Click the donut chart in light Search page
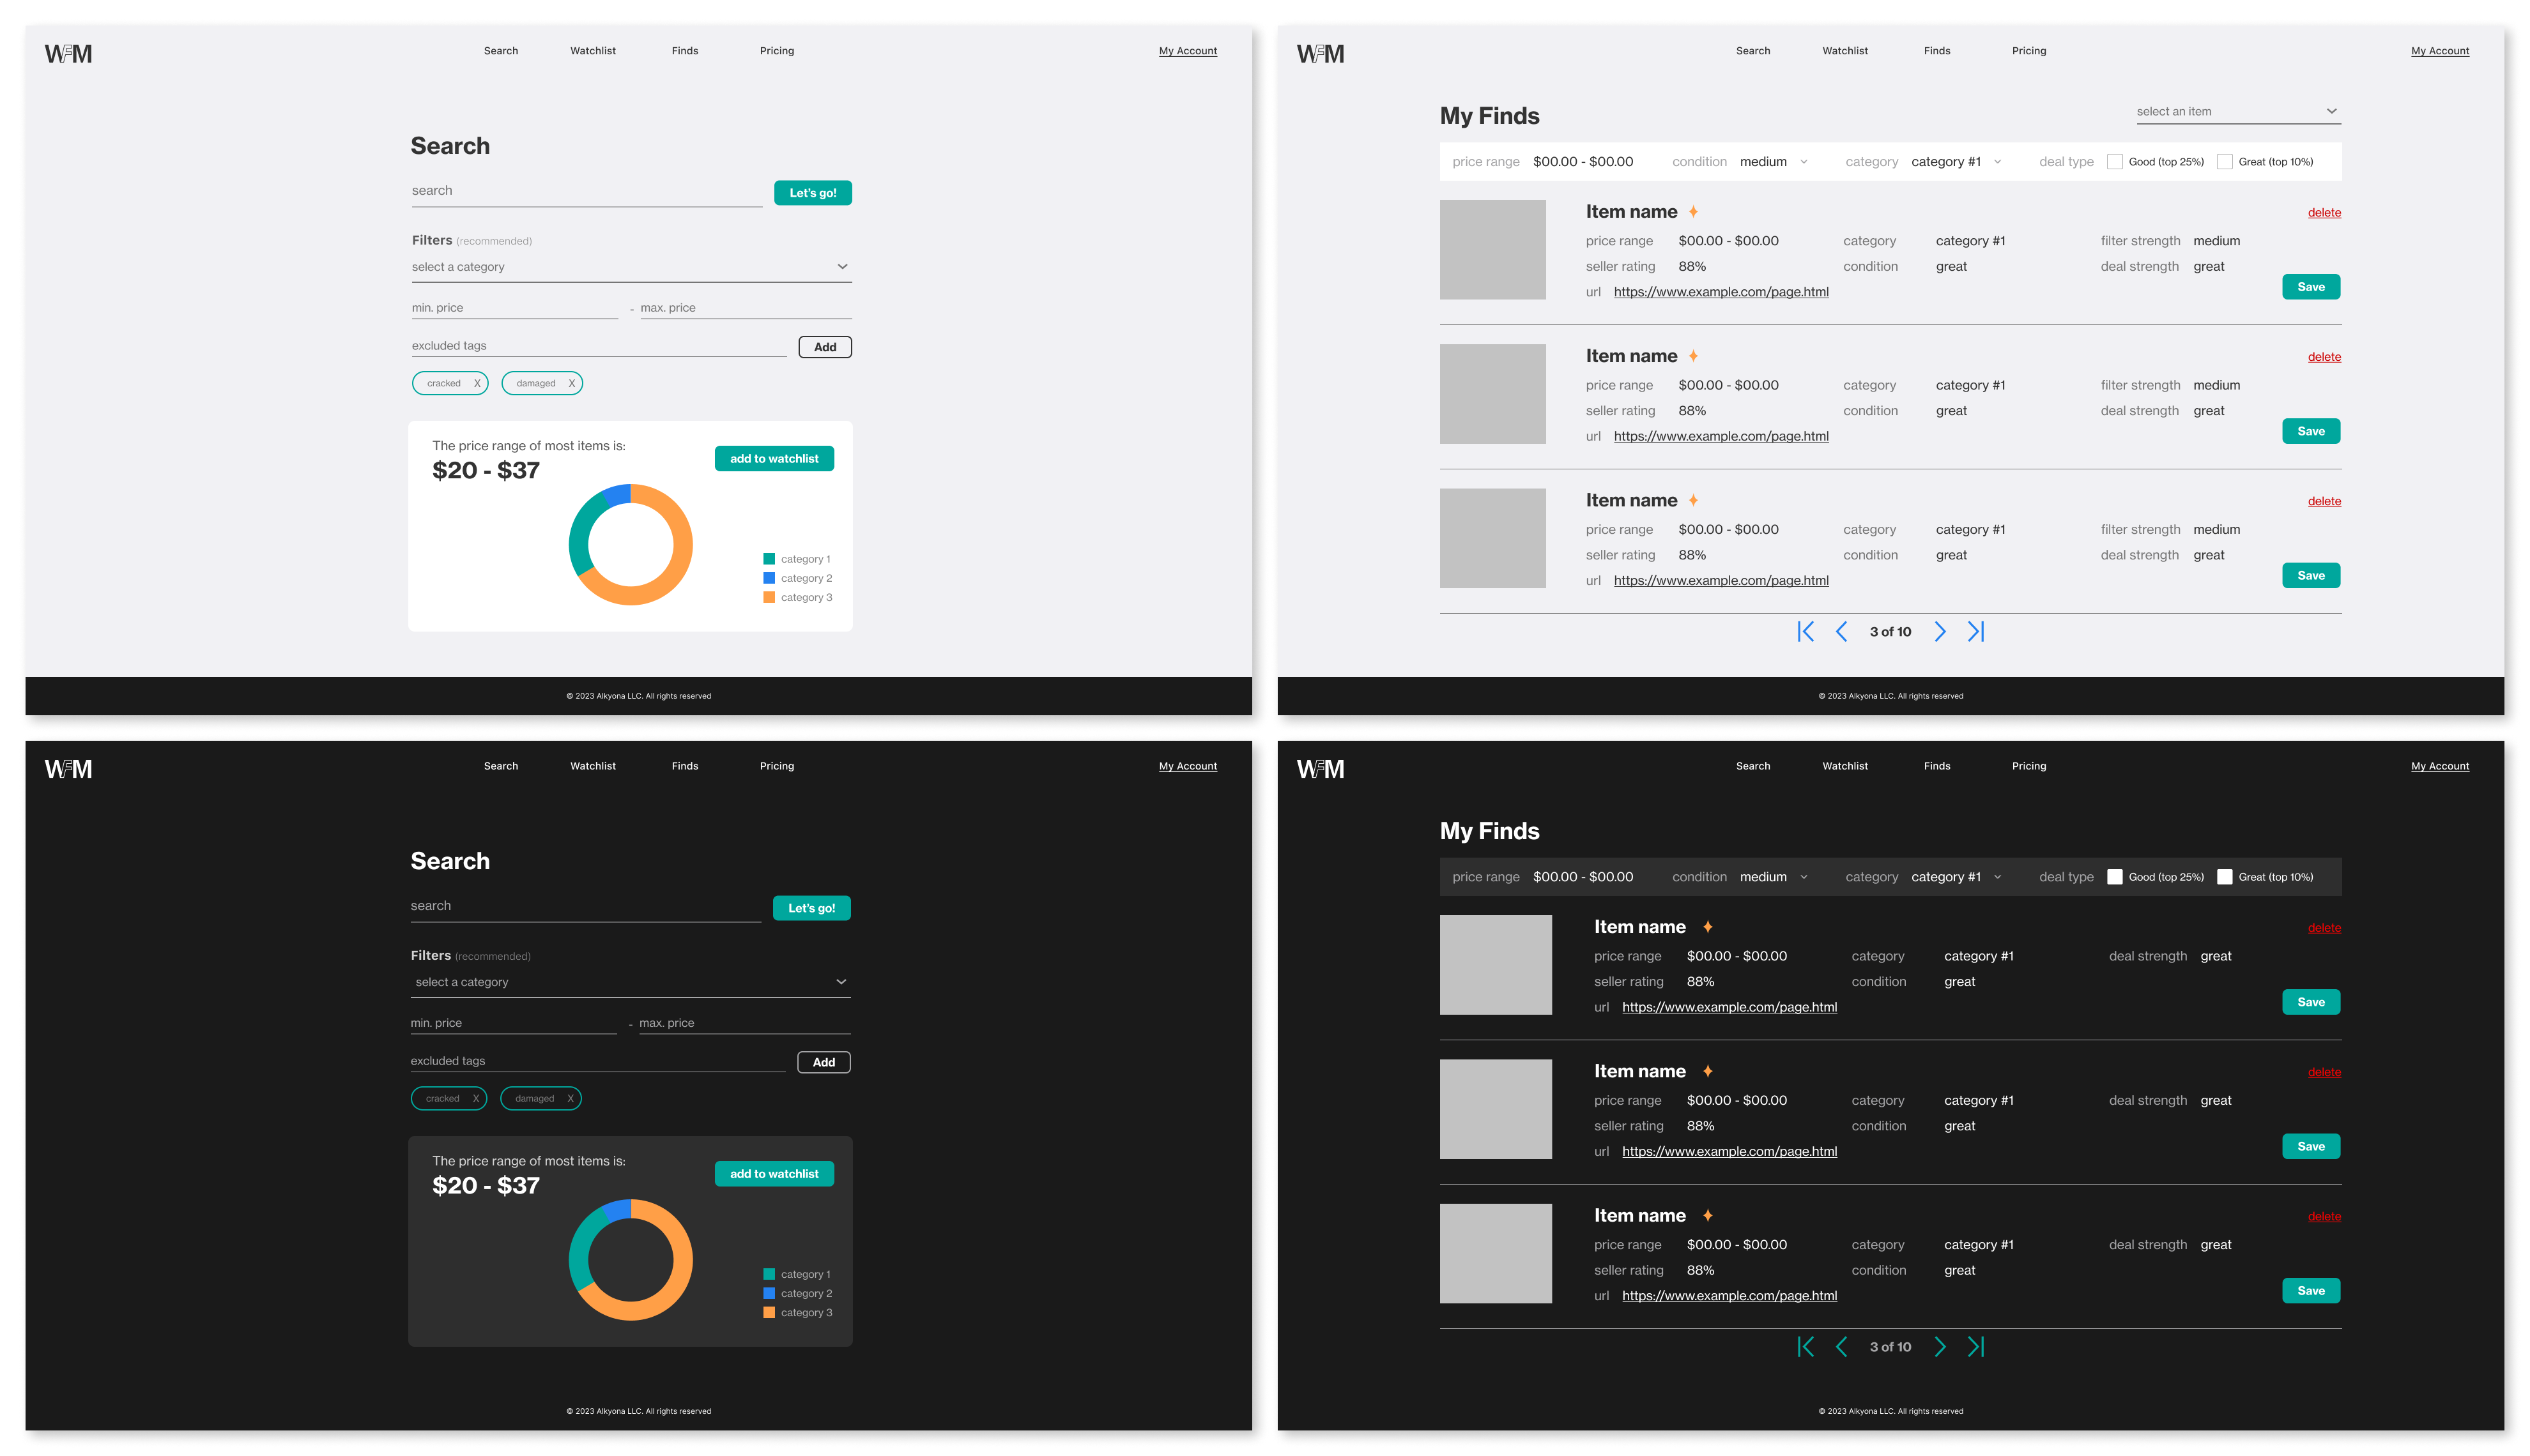This screenshot has width=2530, height=1456. click(630, 544)
